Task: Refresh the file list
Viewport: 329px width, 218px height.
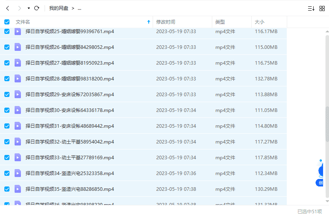Action: [37, 8]
